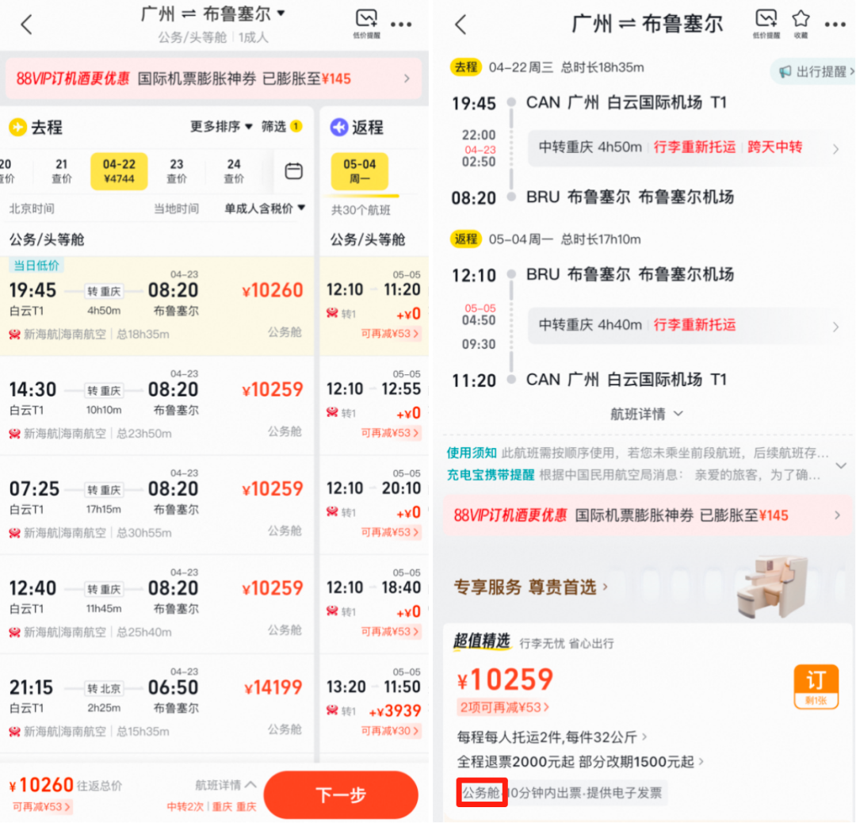Image resolution: width=856 pixels, height=823 pixels.
Task: Open the calendar icon to pick dates
Action: [292, 171]
